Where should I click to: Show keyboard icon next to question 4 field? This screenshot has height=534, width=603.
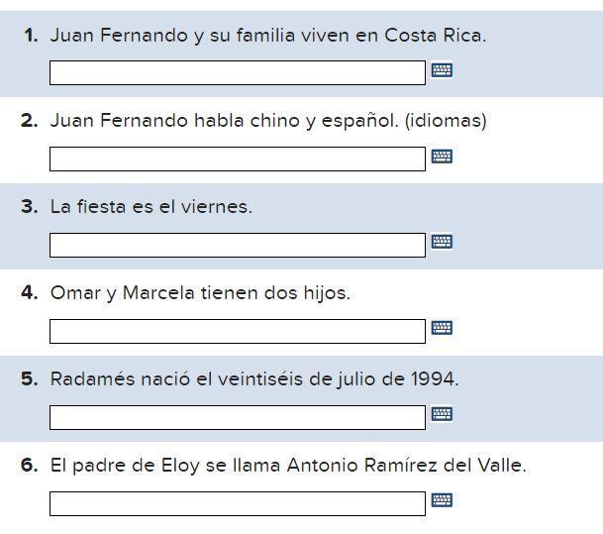(x=442, y=328)
